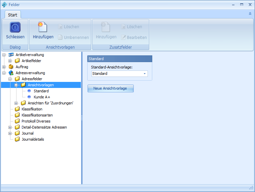This screenshot has height=192, width=255.
Task: Click the Adressverwaltung node icon
Action: [x=11, y=73]
